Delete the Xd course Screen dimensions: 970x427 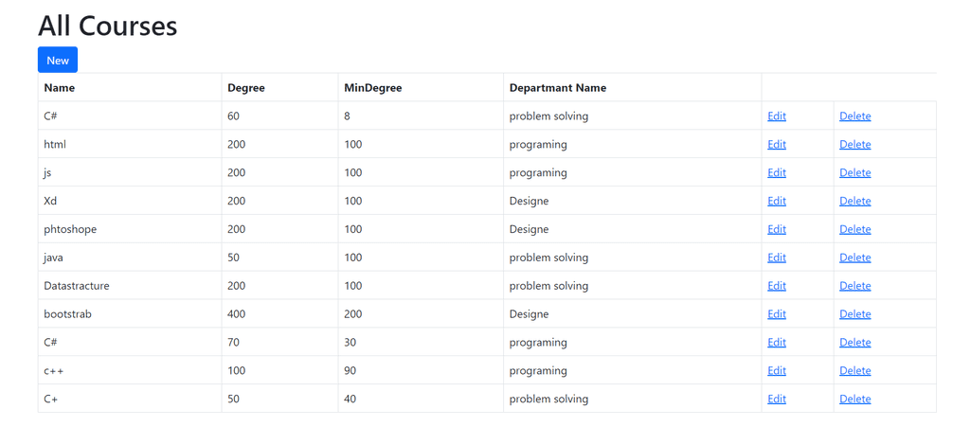coord(855,202)
